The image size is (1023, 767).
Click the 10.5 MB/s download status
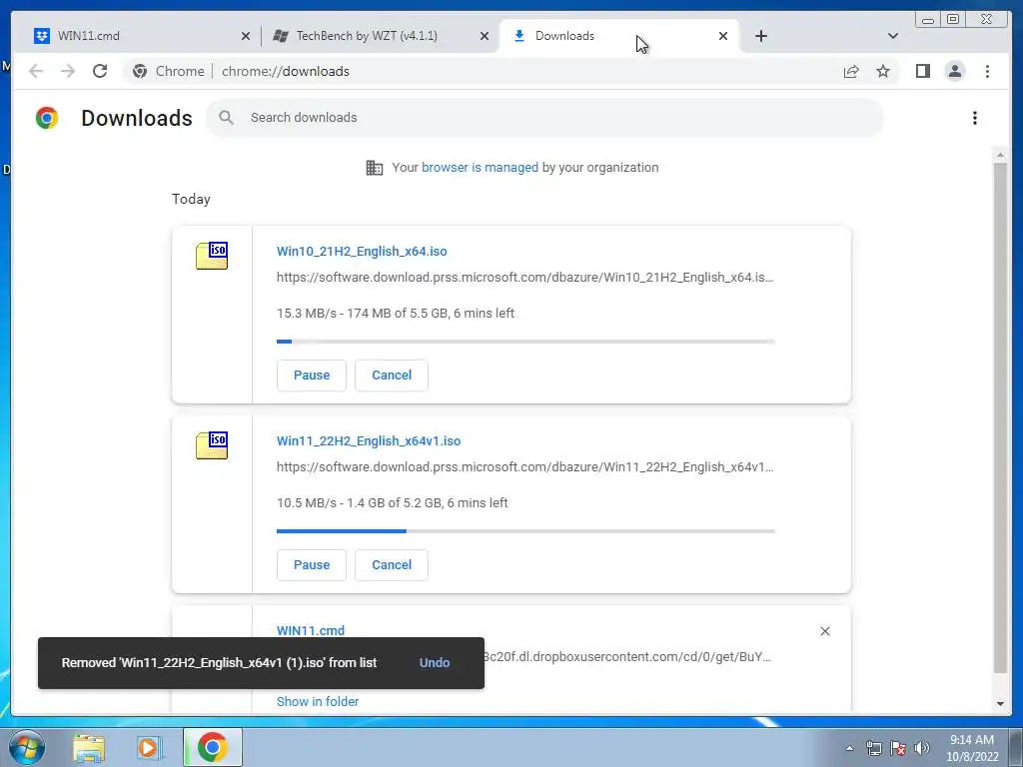click(x=392, y=503)
